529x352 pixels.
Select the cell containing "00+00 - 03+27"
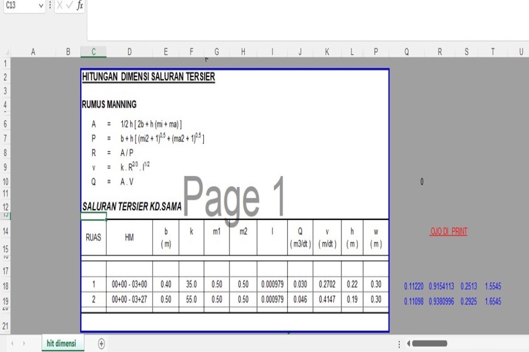[129, 300]
